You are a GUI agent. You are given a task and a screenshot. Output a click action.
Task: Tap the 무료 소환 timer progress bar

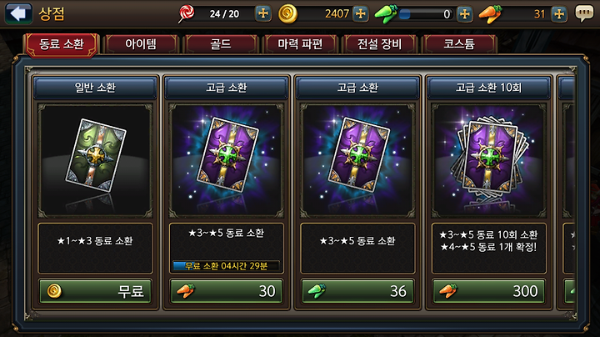tap(226, 266)
